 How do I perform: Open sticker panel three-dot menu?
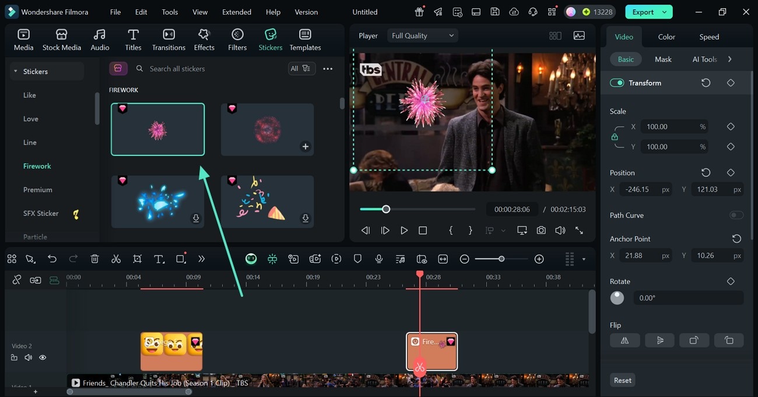coord(328,69)
